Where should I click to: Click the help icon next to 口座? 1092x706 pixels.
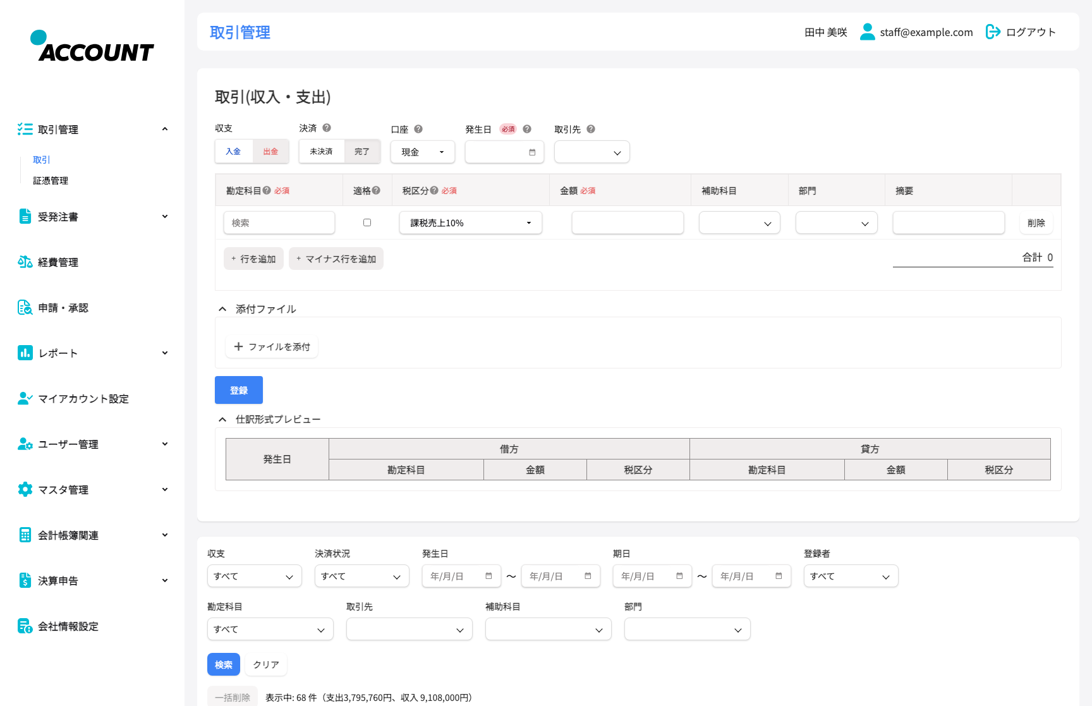tap(418, 129)
